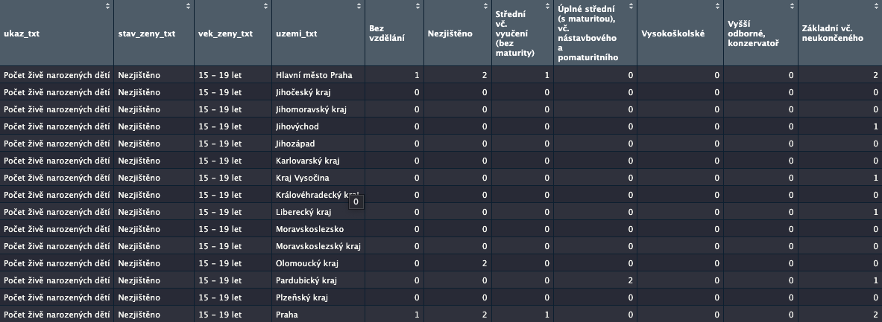882x322 pixels.
Task: Click sort arrows icon for vek_zeny_txt column
Action: pos(266,6)
